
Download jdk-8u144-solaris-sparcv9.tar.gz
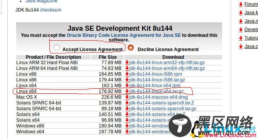point(163,109)
